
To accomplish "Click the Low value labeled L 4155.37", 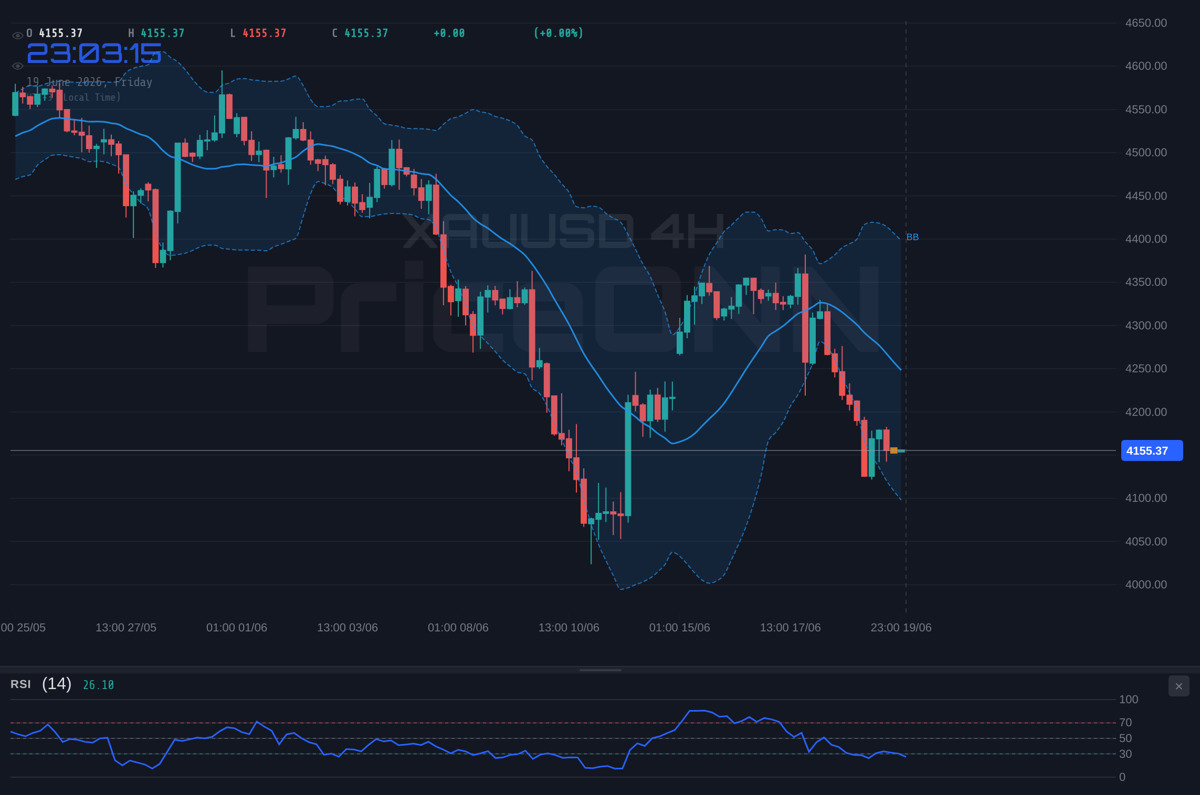I will click(258, 33).
